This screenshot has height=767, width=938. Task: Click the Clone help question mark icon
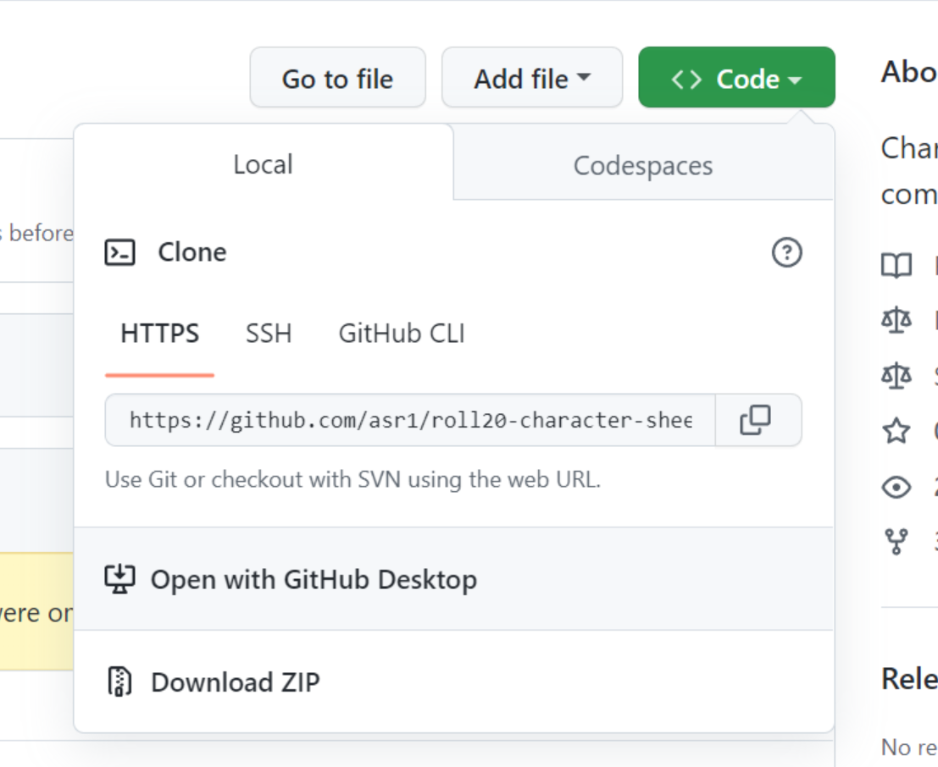click(x=786, y=252)
